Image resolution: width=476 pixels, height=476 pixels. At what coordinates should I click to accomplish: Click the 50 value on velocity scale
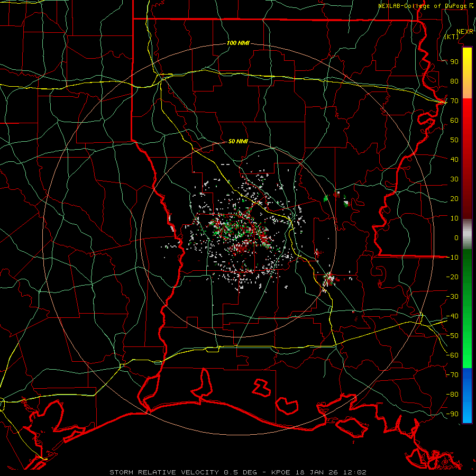tap(454, 140)
